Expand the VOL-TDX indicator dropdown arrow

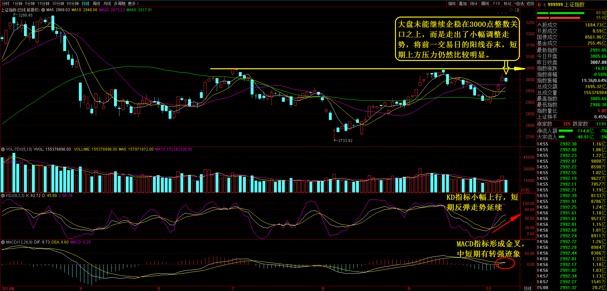(x=3, y=149)
